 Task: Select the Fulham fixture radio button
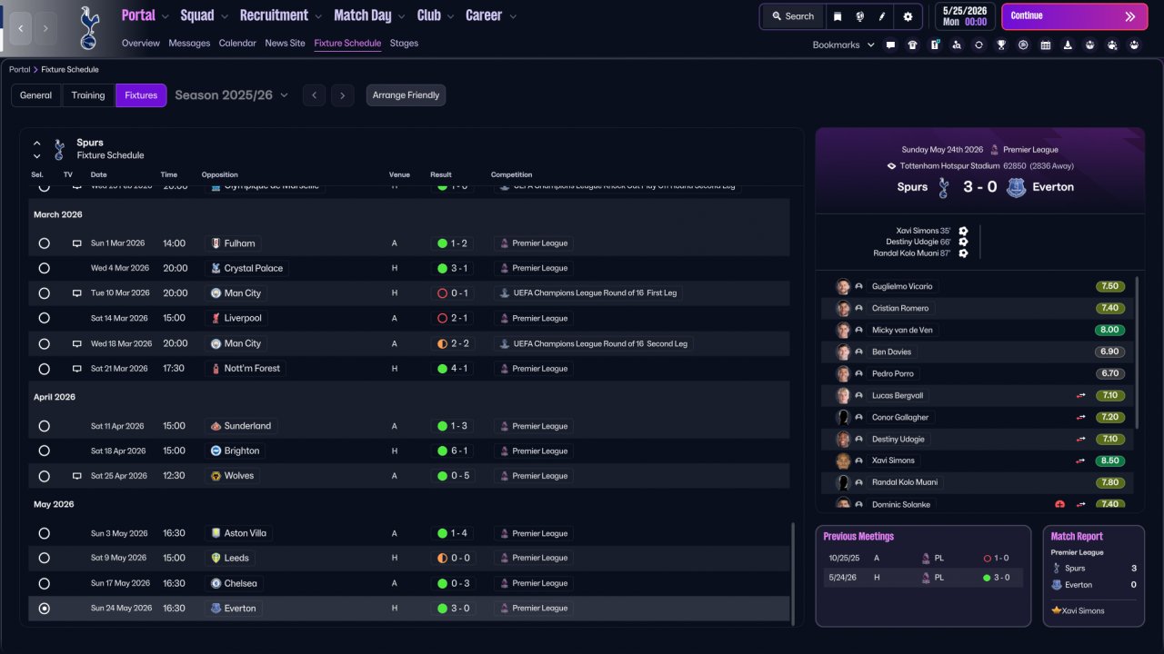[x=44, y=243]
